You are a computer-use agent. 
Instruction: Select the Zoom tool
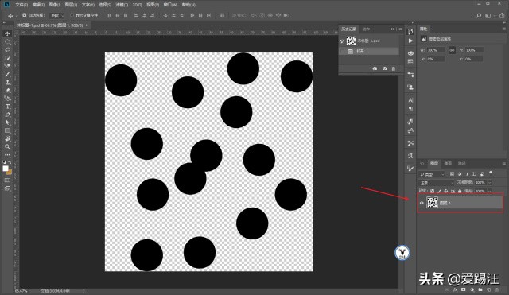[7, 146]
